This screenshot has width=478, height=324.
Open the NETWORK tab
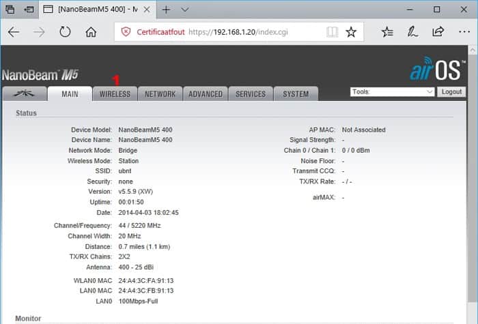(160, 94)
